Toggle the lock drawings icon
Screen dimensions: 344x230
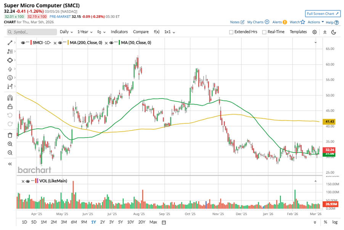[x=10, y=107]
